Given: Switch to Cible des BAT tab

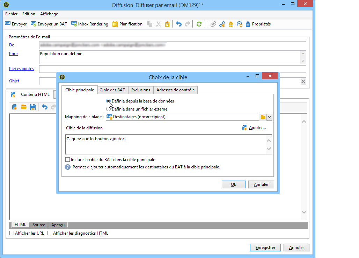Looking at the screenshot, I should point(112,90).
